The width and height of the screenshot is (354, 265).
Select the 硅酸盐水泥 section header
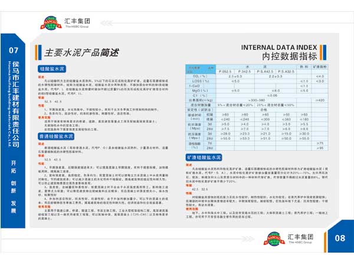pos(54,69)
